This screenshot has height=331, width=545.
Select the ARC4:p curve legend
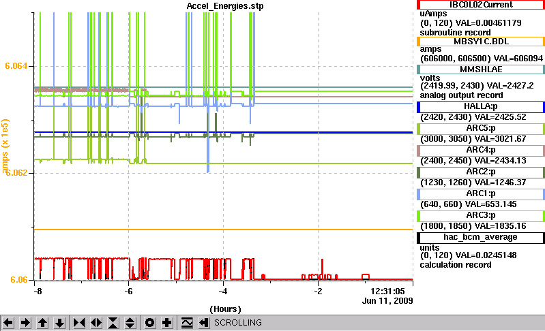point(481,151)
